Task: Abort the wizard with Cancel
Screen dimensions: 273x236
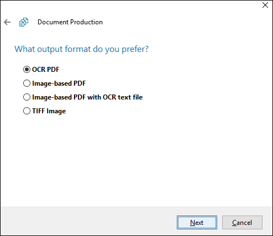Action: (242, 223)
